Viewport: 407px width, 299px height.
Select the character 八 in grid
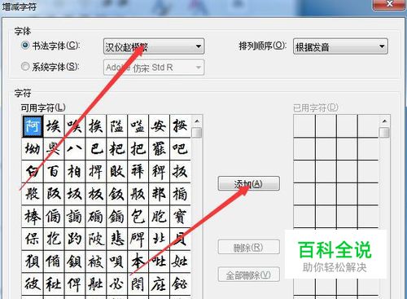75,149
